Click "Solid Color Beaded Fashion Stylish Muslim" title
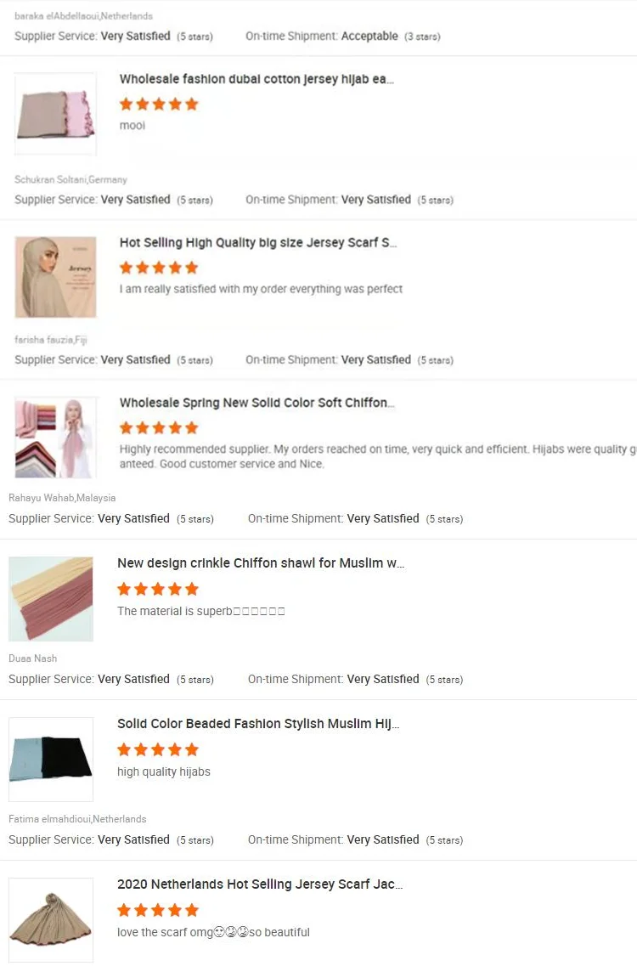The image size is (637, 972). coord(258,724)
